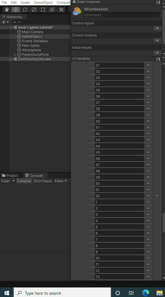165x297 pixels.
Task: Select the Rect tool
Action: pos(43,10)
